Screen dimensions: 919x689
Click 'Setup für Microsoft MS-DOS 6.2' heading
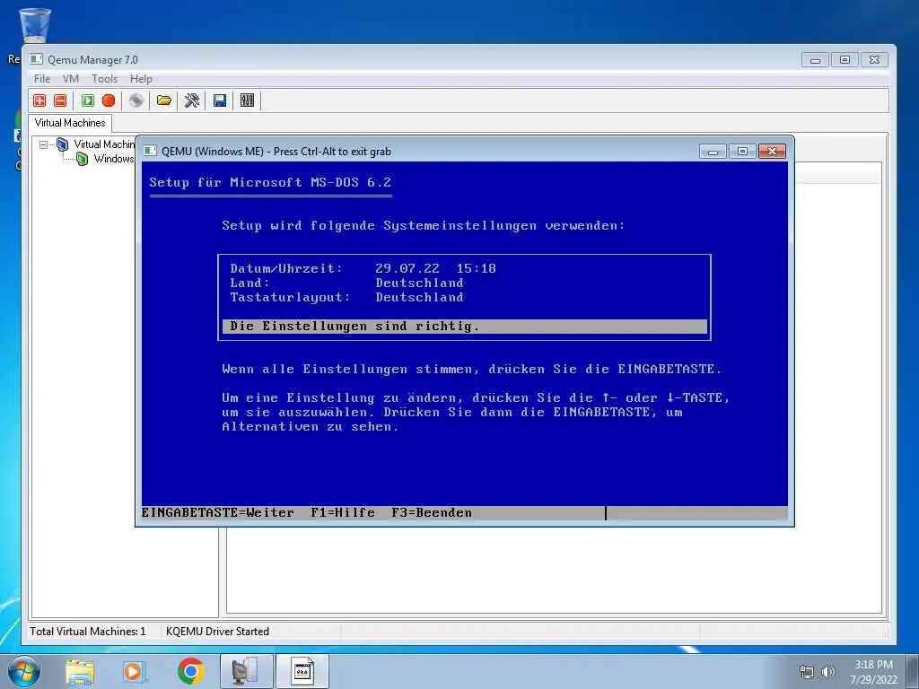tap(270, 182)
